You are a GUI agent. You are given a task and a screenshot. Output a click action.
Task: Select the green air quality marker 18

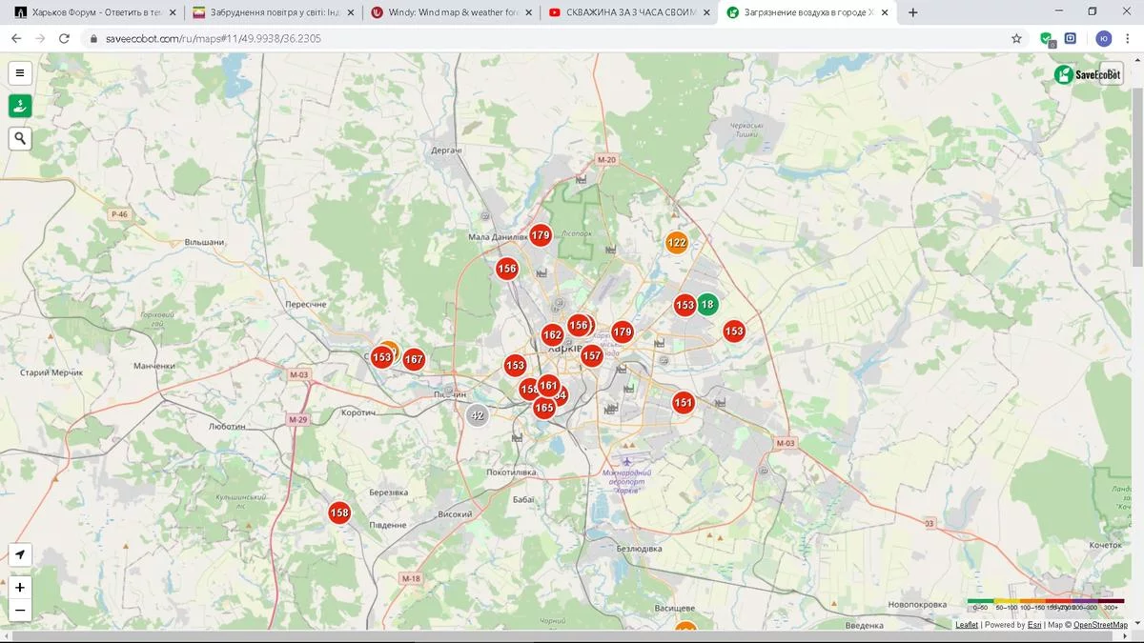click(x=706, y=305)
